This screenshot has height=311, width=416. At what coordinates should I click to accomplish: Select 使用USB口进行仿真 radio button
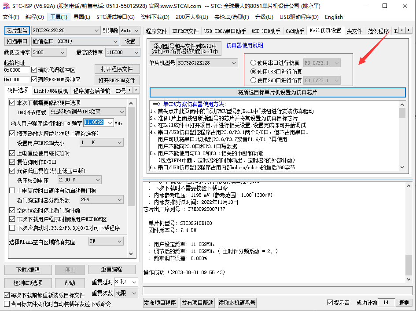(253, 72)
